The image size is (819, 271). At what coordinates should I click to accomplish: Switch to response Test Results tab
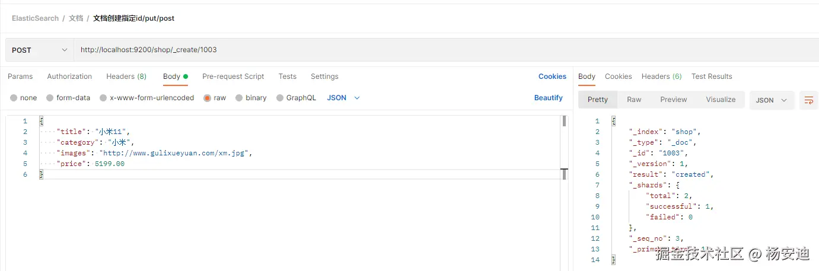point(712,76)
